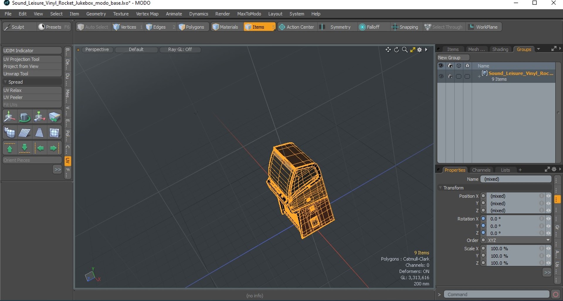Open the Geometry menu

click(96, 14)
